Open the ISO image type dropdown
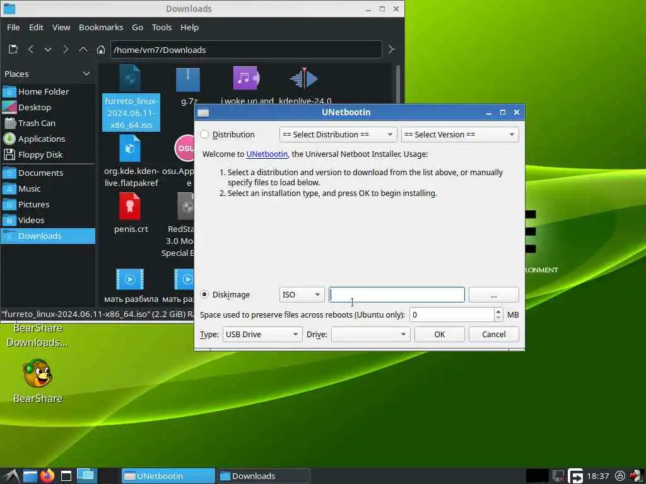 coord(302,295)
